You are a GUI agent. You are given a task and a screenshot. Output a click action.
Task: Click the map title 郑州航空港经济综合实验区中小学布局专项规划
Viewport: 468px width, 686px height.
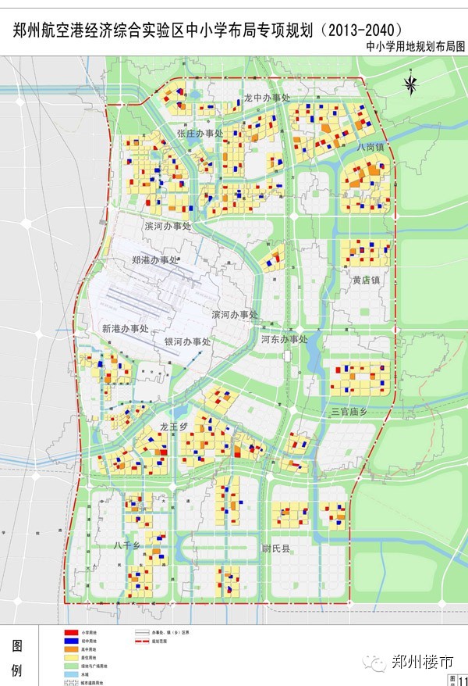[162, 31]
